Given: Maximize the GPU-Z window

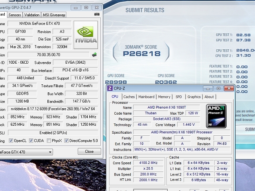Looking at the screenshot, I should pos(86,8).
